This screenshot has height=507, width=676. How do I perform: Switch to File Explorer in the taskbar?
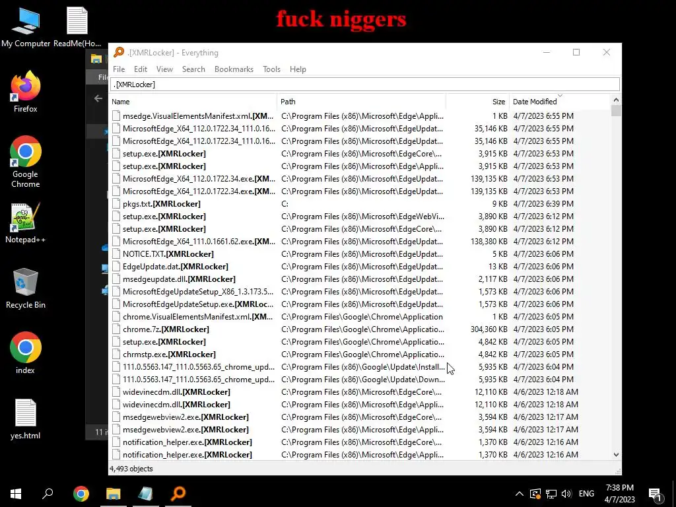114,493
